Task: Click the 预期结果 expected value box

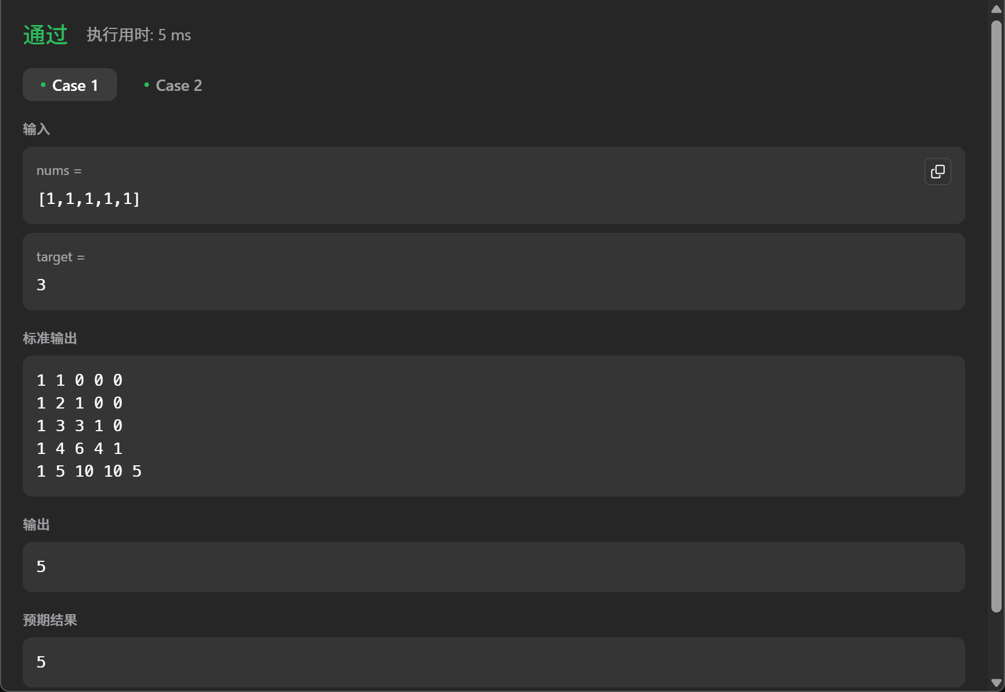Action: [493, 662]
